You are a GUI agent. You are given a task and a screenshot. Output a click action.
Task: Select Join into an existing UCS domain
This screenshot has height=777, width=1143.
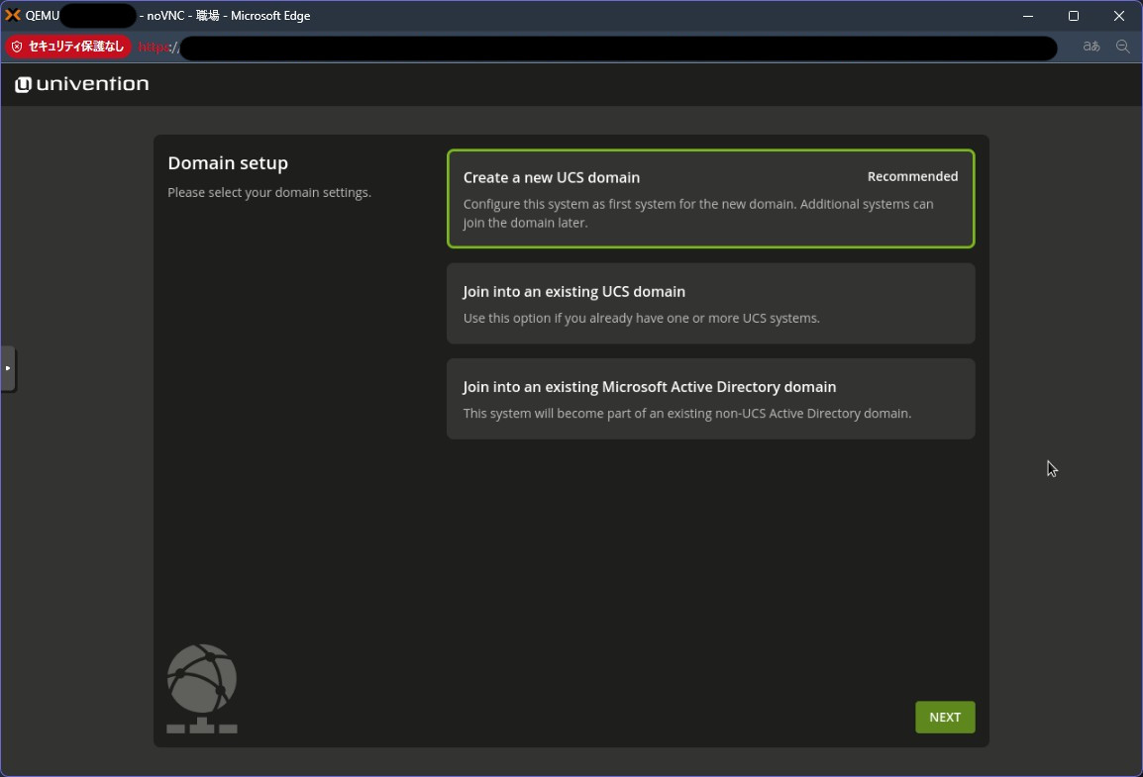pyautogui.click(x=710, y=304)
